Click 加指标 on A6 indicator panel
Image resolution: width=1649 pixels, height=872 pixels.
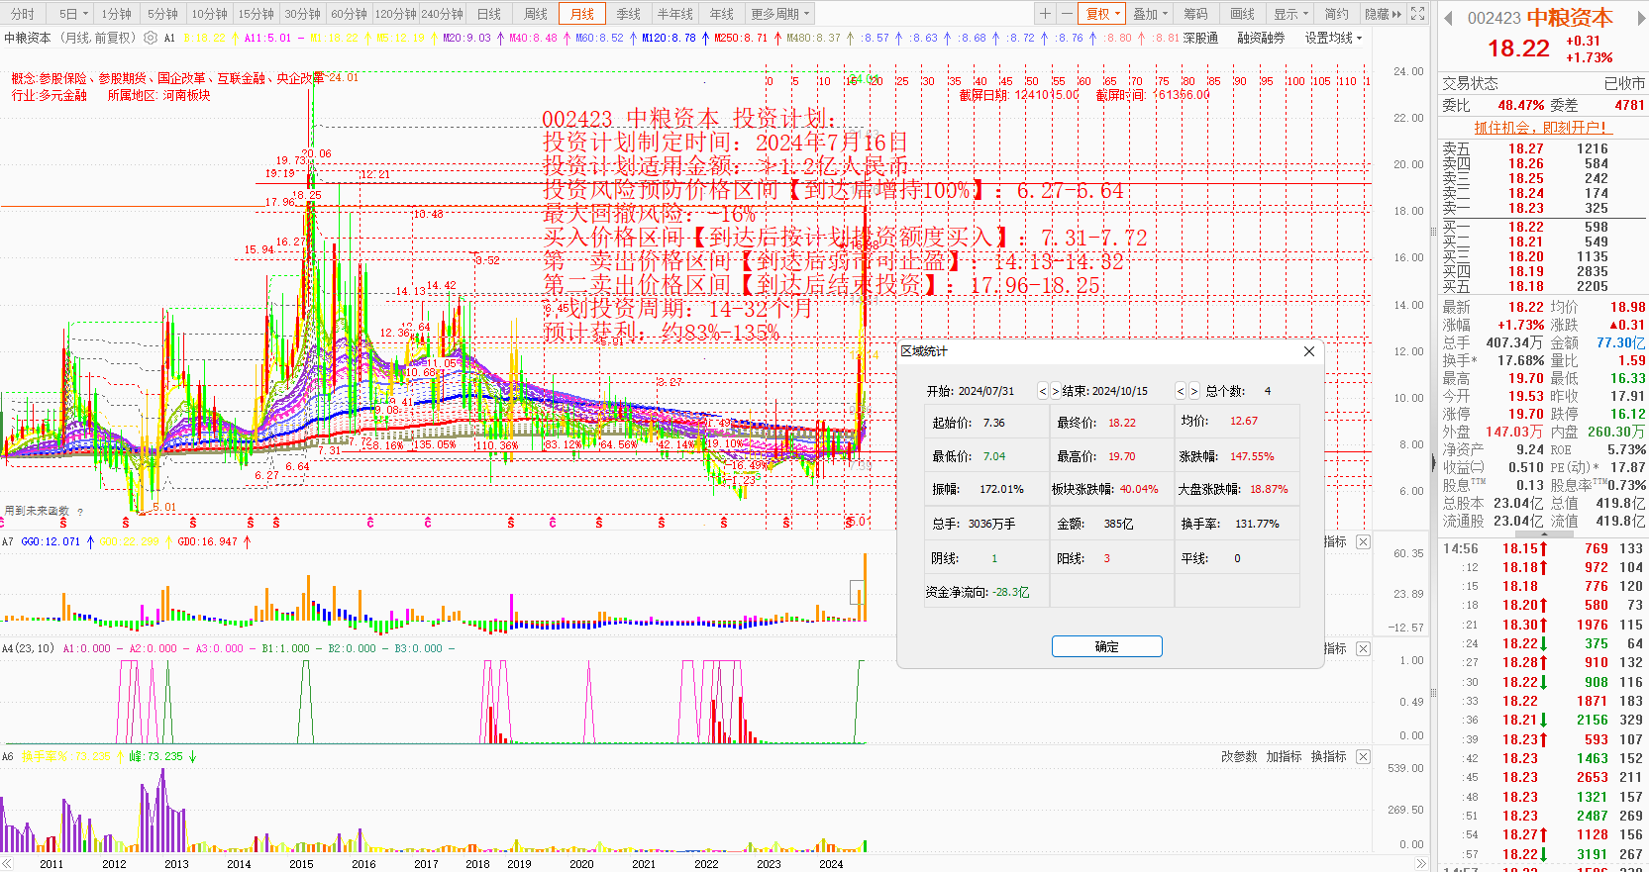tap(1284, 756)
